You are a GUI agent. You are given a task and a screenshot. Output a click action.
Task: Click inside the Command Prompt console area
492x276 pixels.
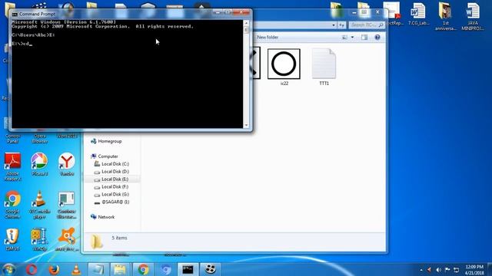click(x=127, y=74)
